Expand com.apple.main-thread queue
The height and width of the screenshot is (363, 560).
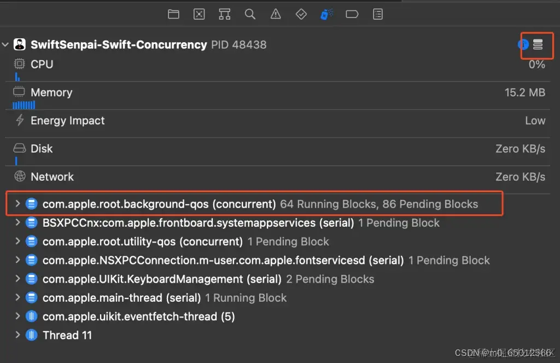[17, 297]
